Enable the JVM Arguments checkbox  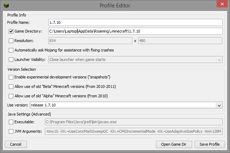click(11, 131)
